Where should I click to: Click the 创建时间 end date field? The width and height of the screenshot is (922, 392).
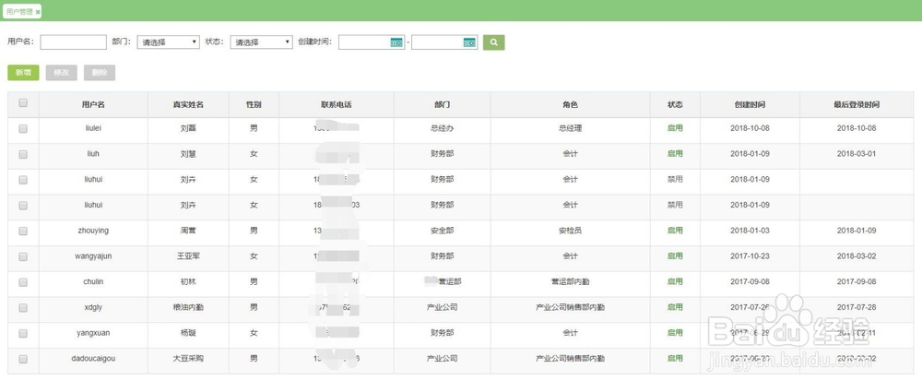(444, 42)
